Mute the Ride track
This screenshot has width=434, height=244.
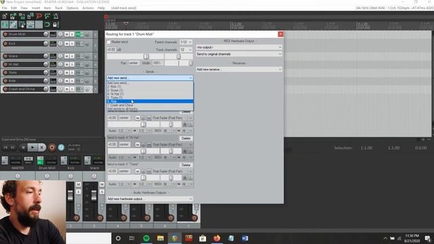(66, 81)
